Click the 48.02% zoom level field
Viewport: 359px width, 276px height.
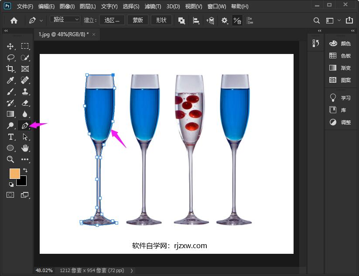pos(44,270)
